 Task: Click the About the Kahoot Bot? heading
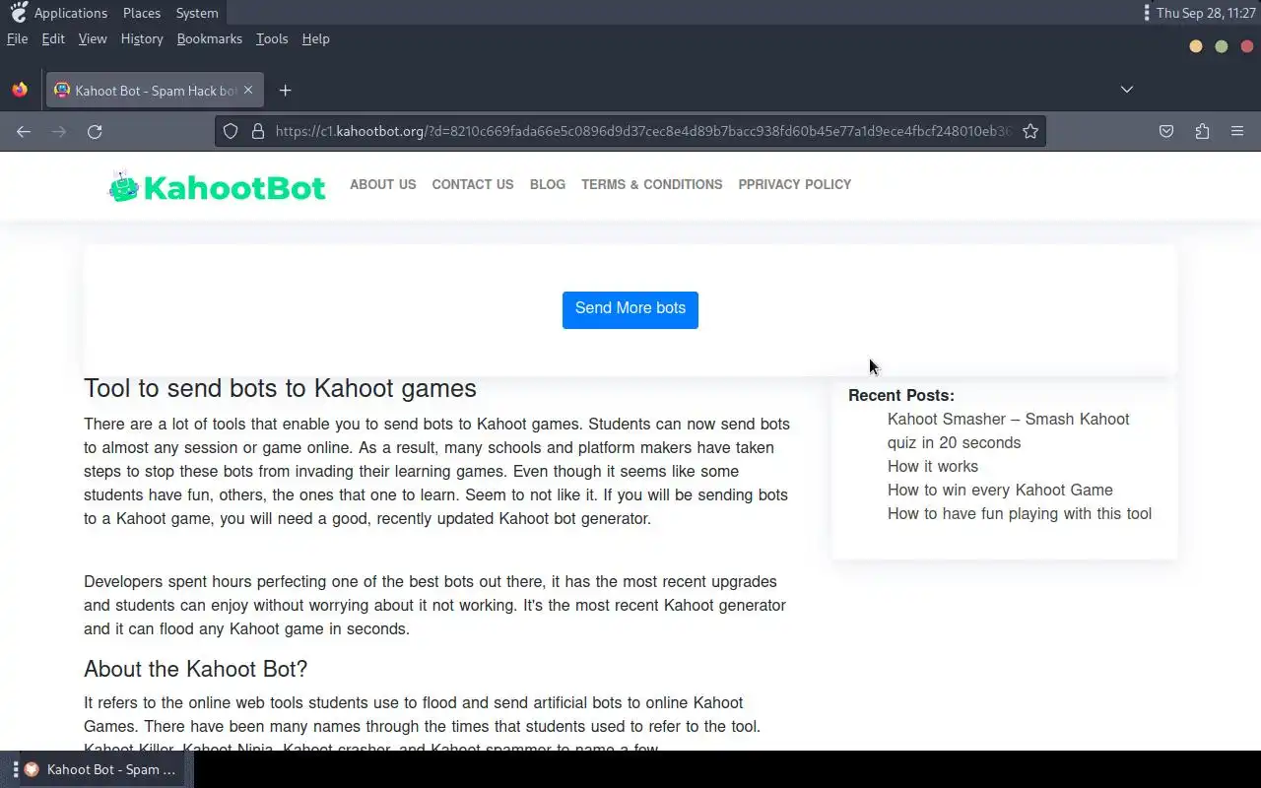(196, 669)
